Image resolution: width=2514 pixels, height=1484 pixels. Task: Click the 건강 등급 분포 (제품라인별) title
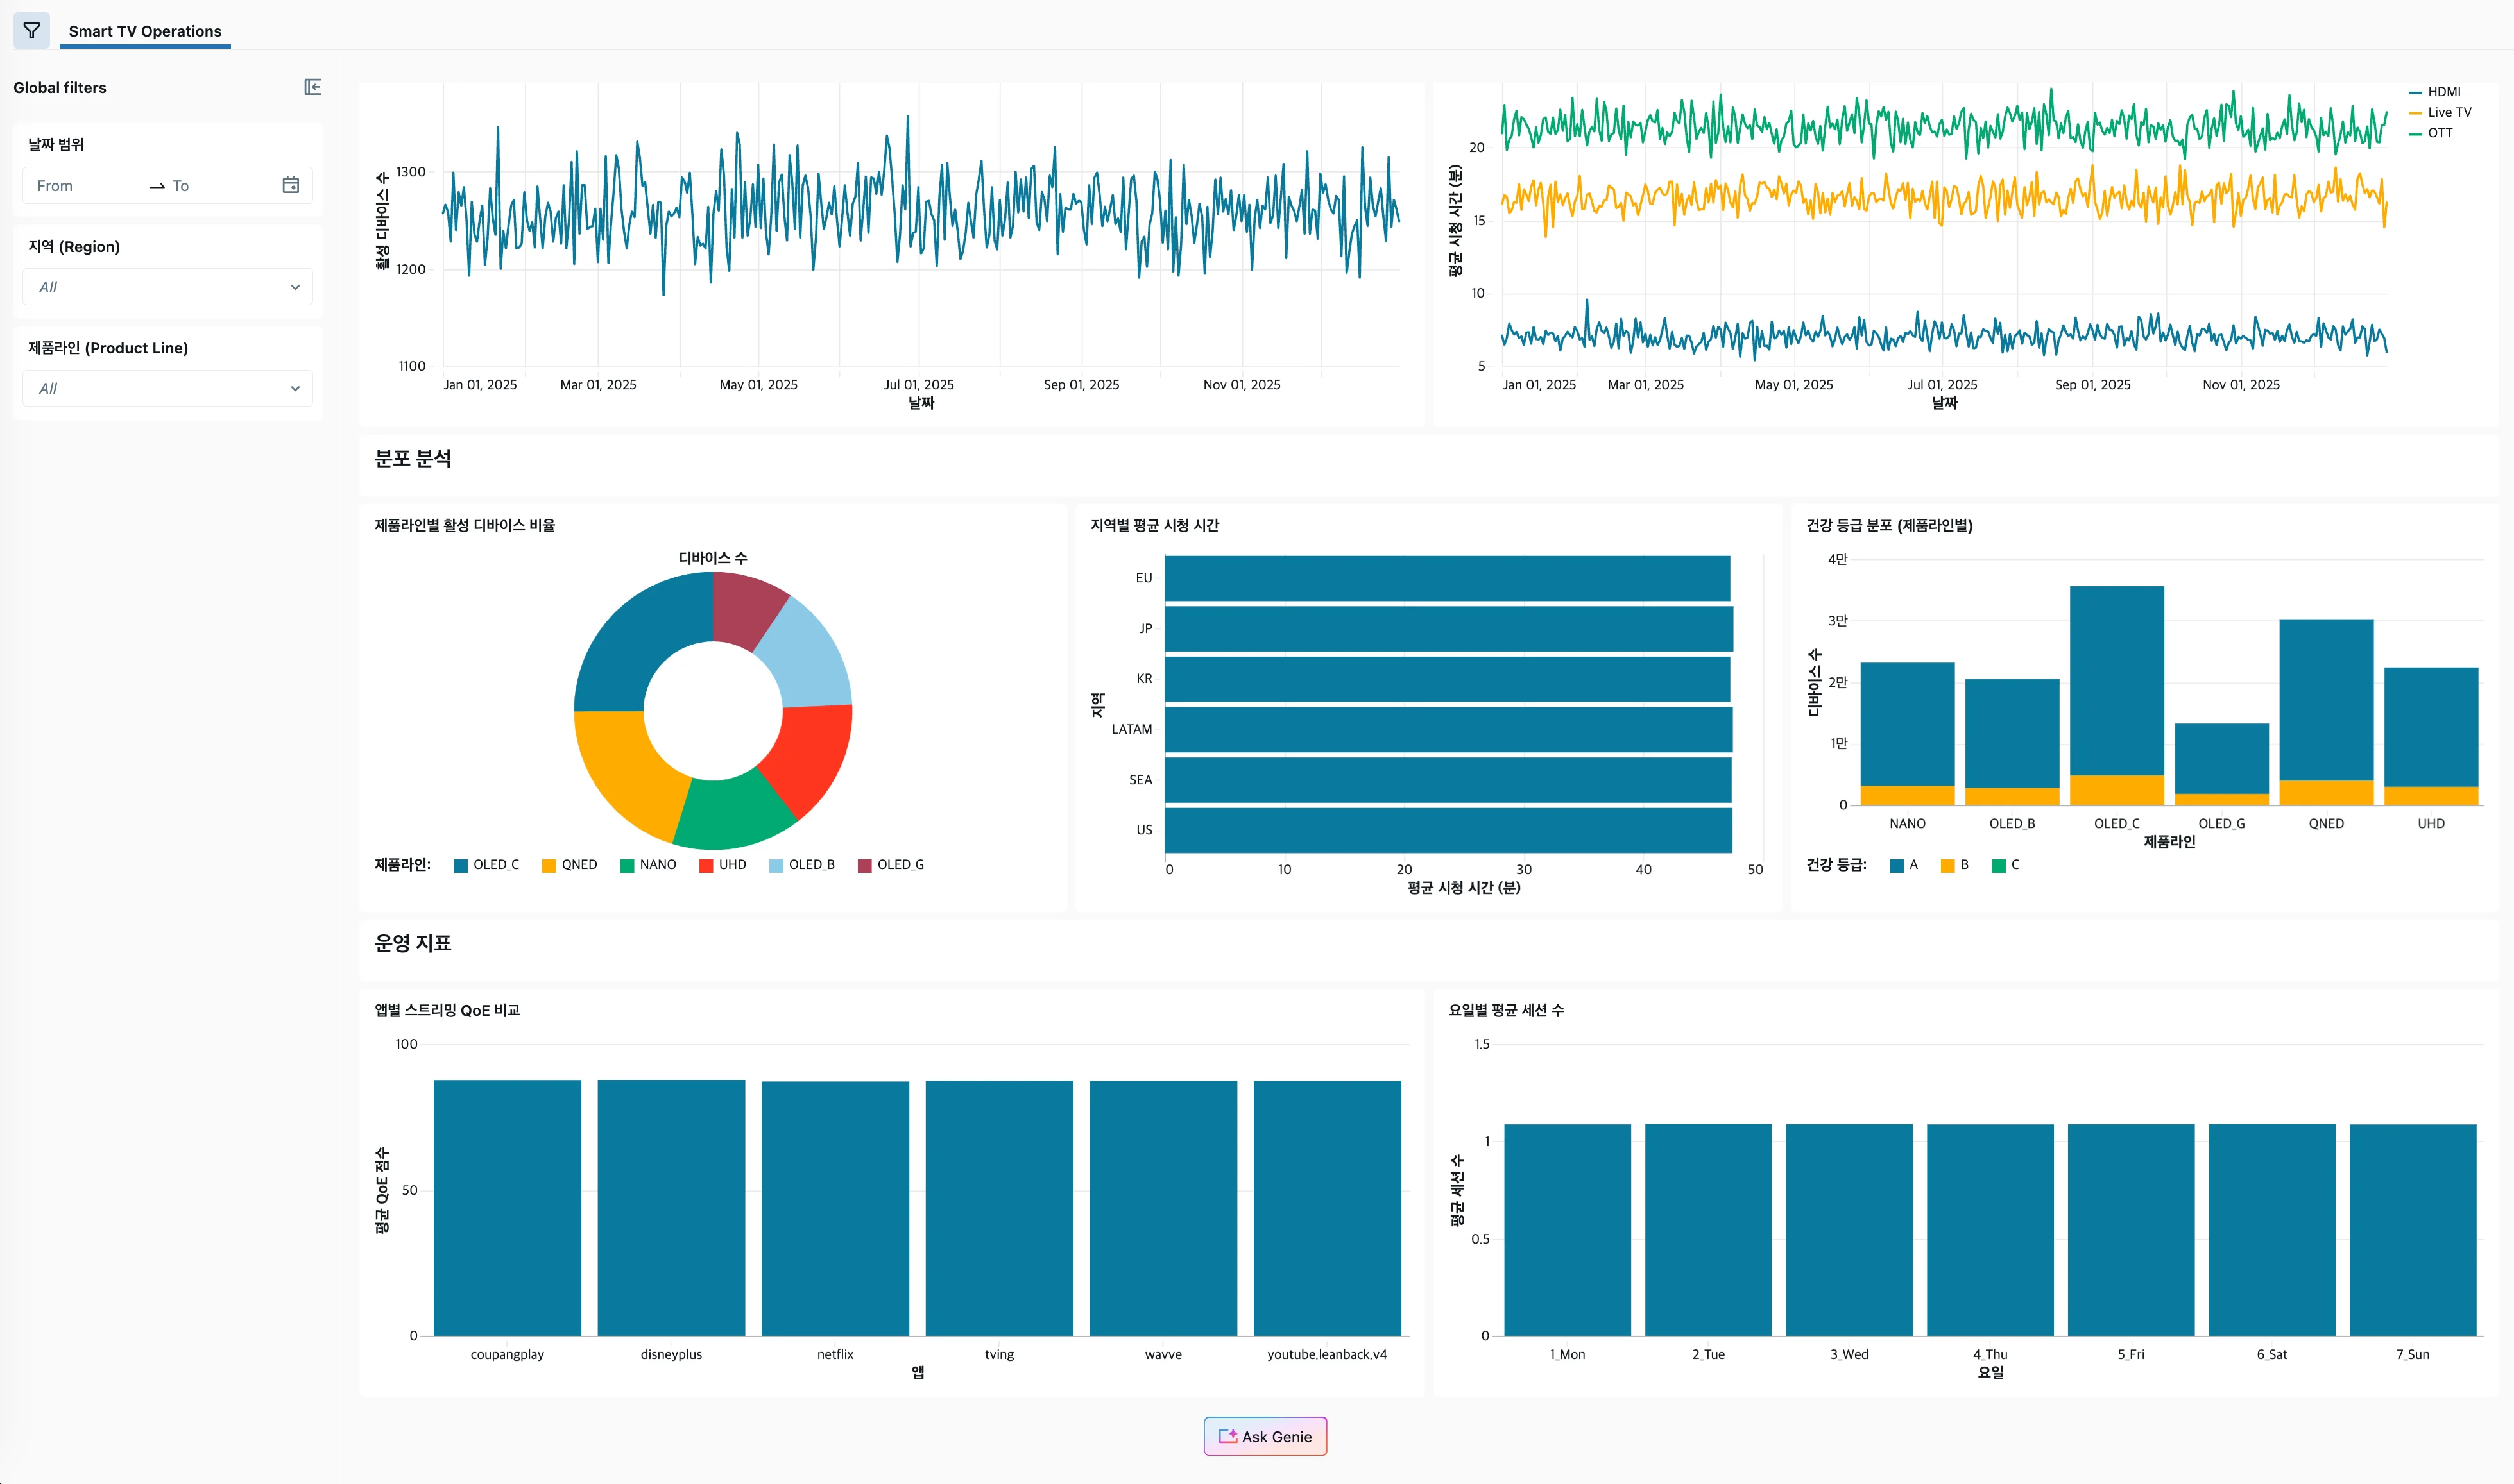tap(1890, 526)
